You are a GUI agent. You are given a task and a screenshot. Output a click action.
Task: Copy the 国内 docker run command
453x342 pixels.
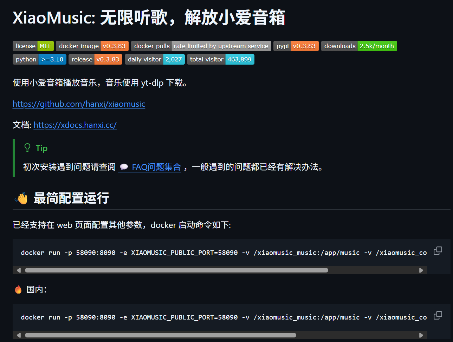[x=438, y=315]
